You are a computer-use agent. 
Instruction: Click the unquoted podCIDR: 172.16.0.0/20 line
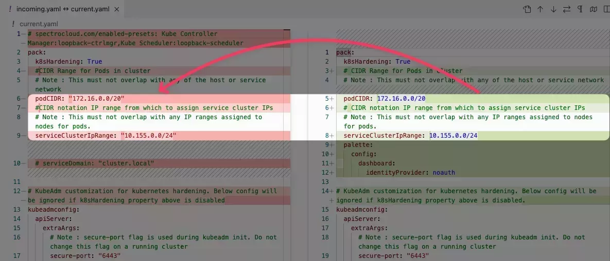click(x=385, y=99)
